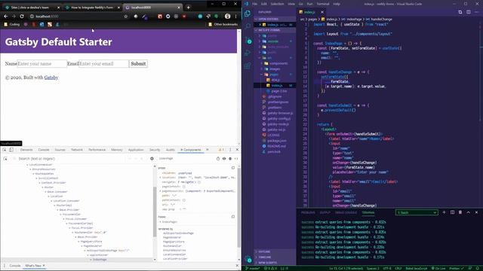Collapse the pages folder in Explorer
Viewport: 483px width, 271px height.
[274, 75]
